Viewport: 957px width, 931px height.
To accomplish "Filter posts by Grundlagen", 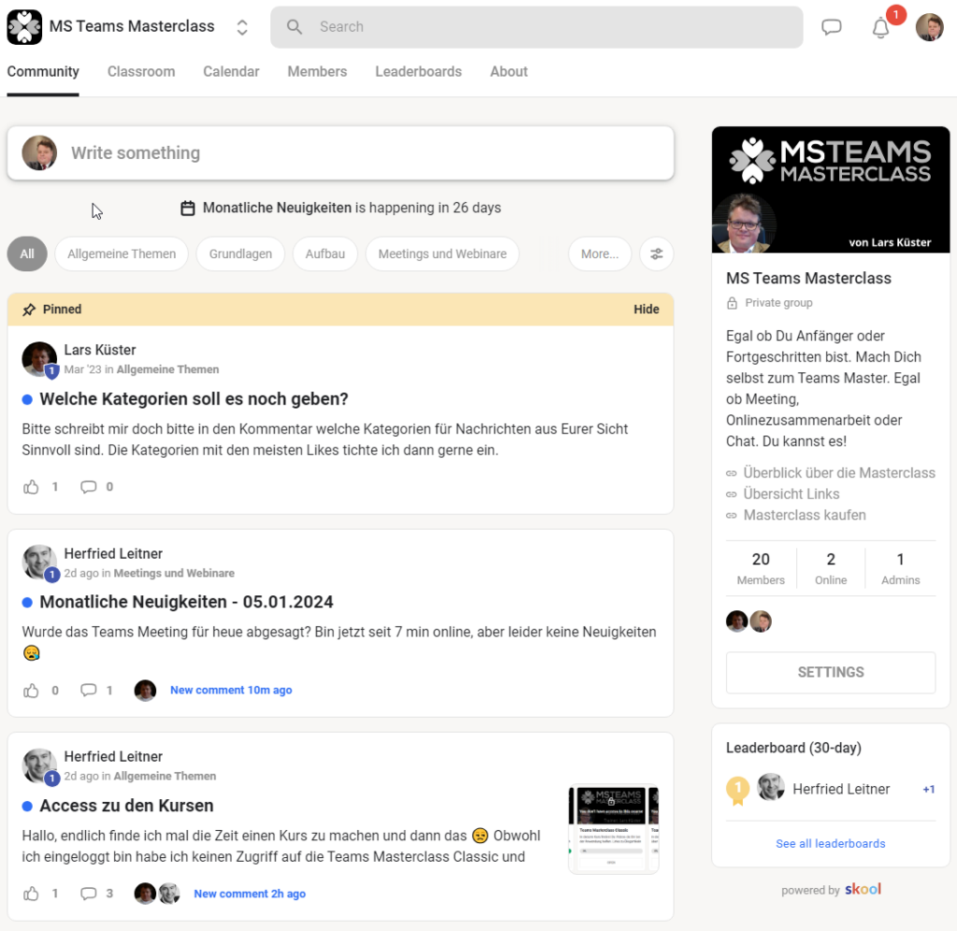I will coord(240,254).
